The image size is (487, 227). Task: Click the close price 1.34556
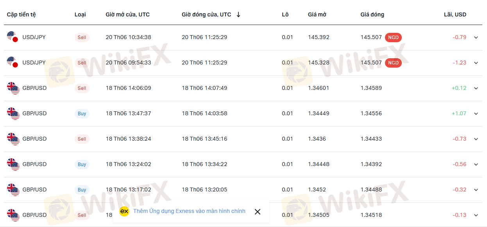pyautogui.click(x=371, y=113)
